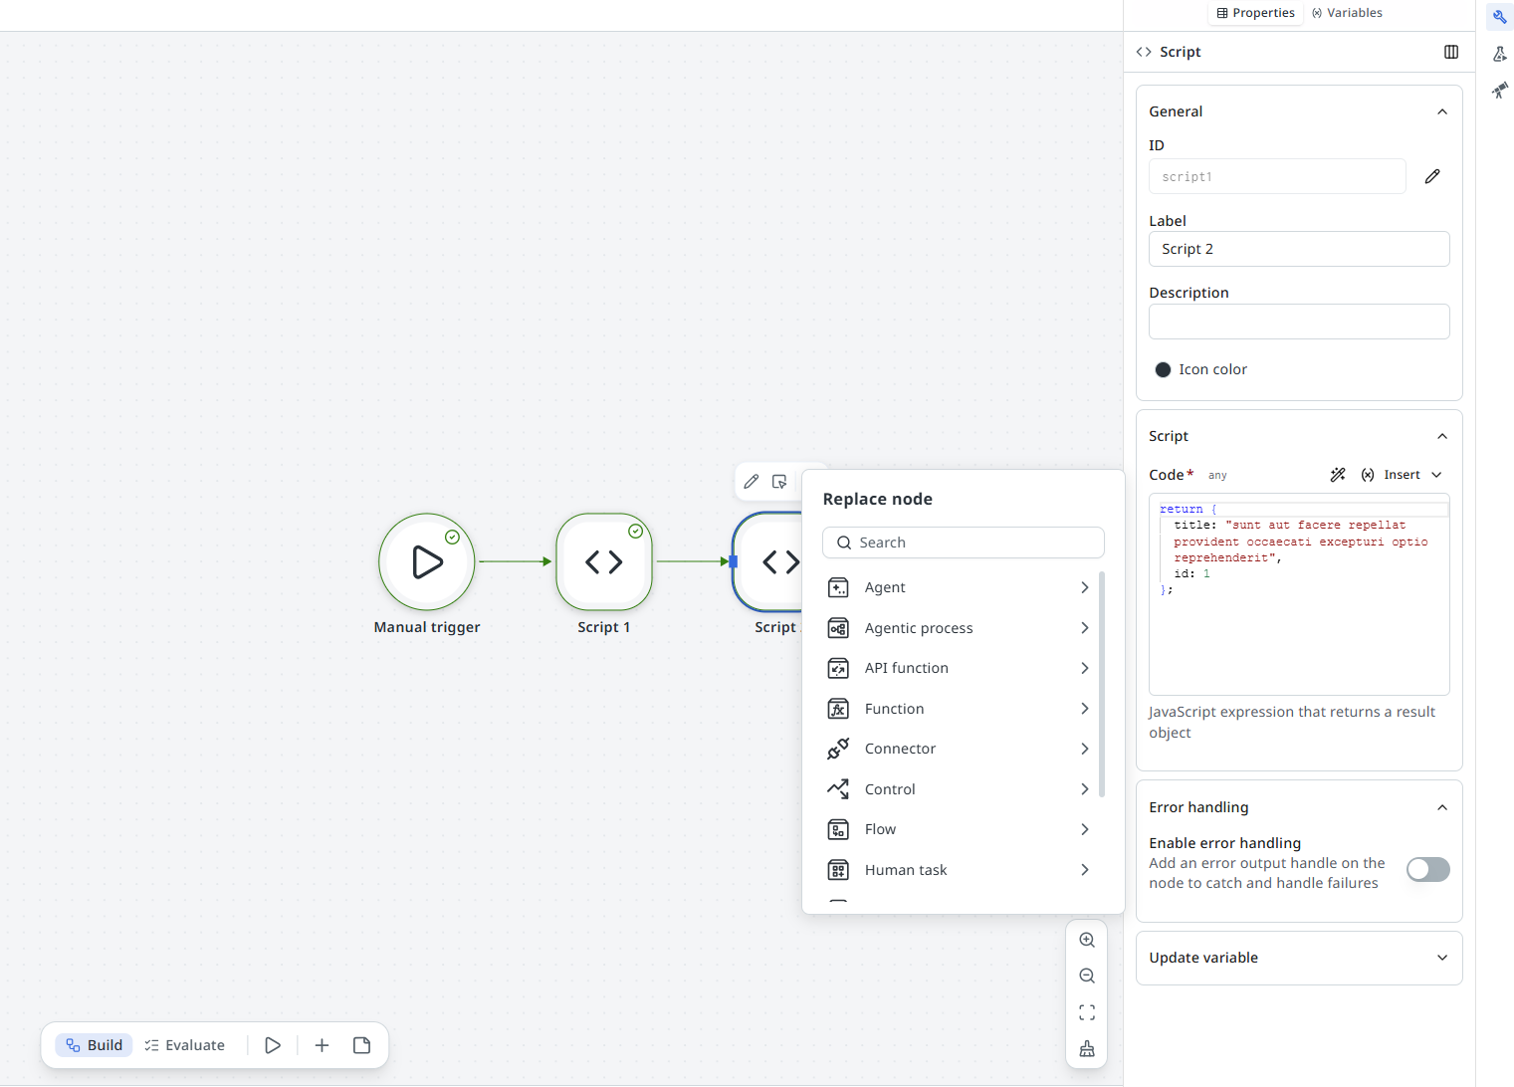The image size is (1514, 1087).
Task: Click the Manual trigger label
Action: (x=427, y=627)
